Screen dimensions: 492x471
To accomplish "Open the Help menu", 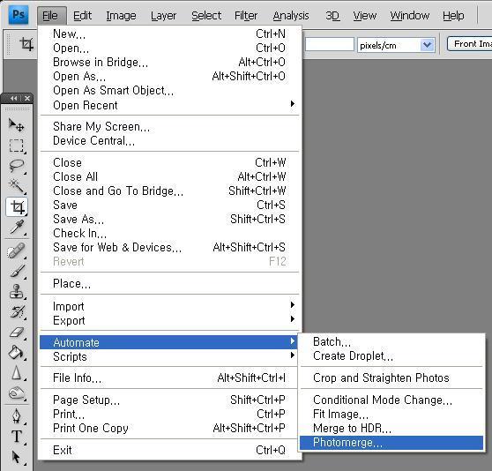I will point(453,15).
